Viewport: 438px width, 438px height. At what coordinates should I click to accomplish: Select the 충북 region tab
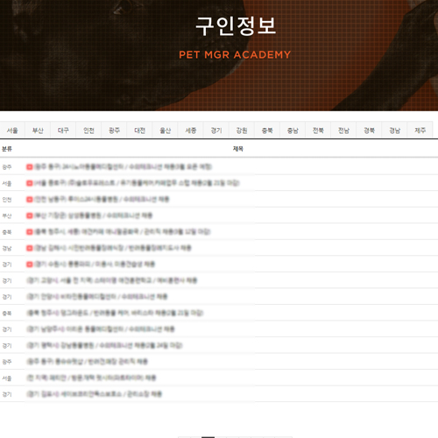(267, 131)
